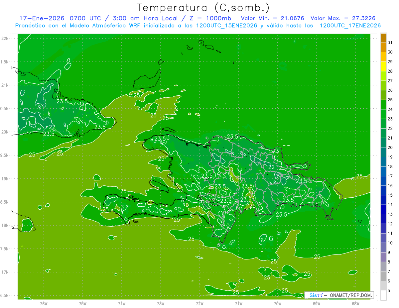The image size is (399, 308).
Task: Click the "28" label on the color scale
Action: pyautogui.click(x=390, y=71)
